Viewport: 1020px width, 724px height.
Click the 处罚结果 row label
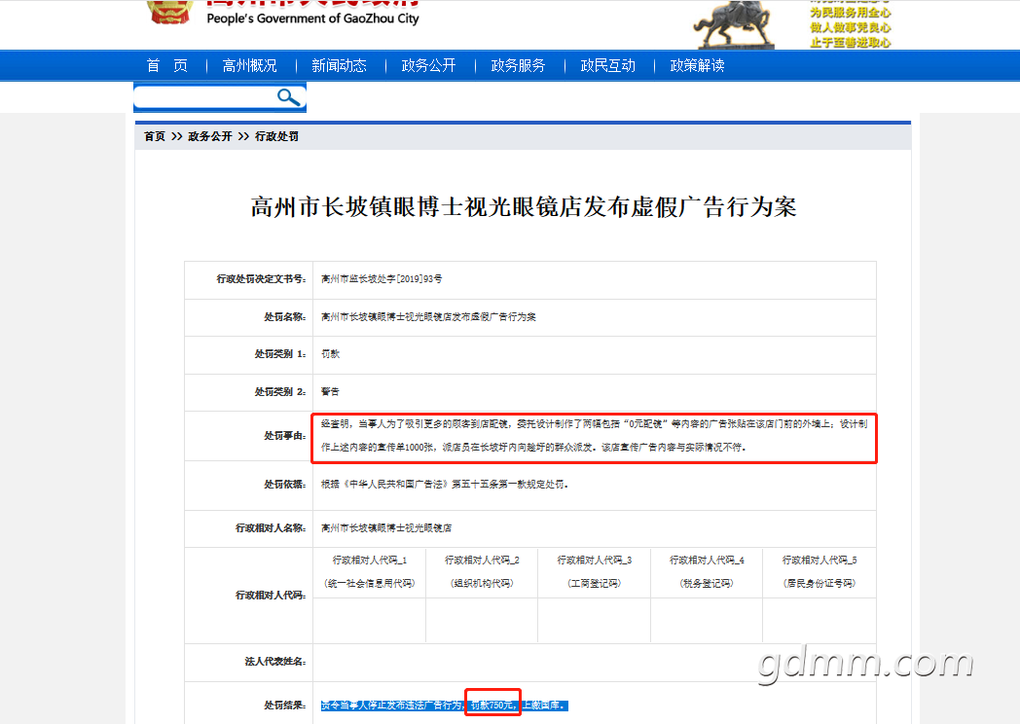[x=285, y=706]
